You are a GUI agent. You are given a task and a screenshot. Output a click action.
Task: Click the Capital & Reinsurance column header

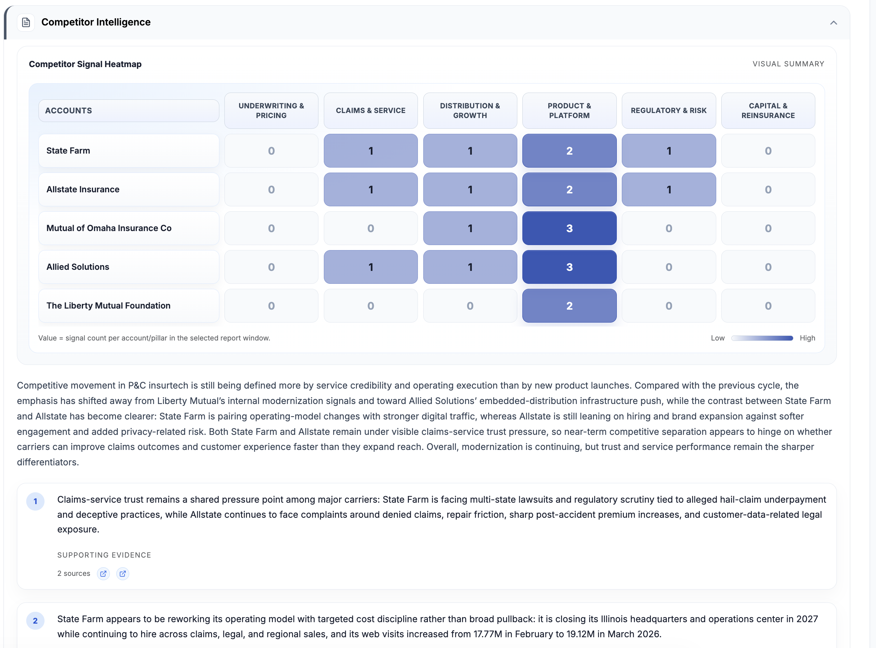pos(768,111)
